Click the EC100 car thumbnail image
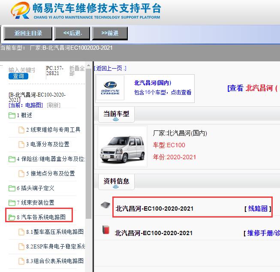 (x=123, y=146)
